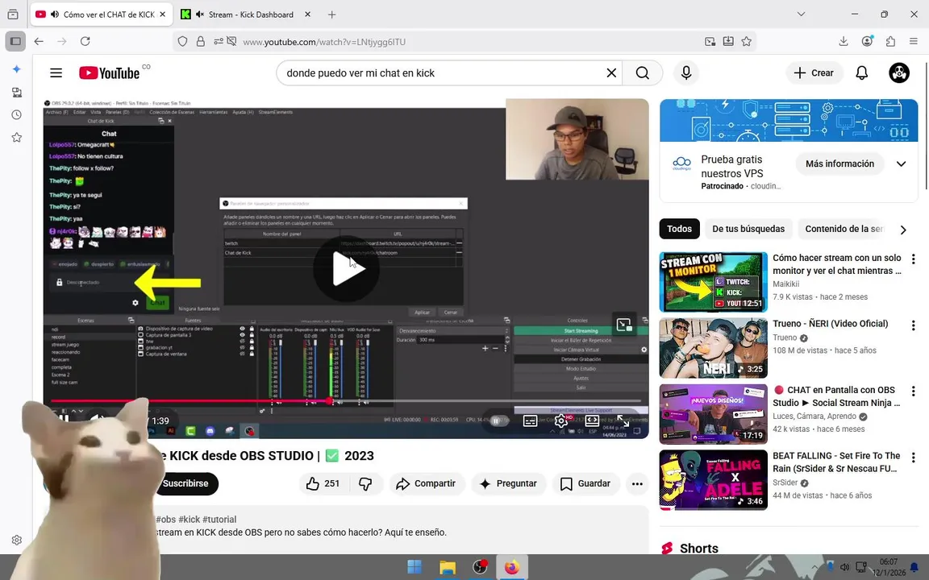Viewport: 929px width, 580px height.
Task: Expand the sponsored ad chevron
Action: pos(901,164)
